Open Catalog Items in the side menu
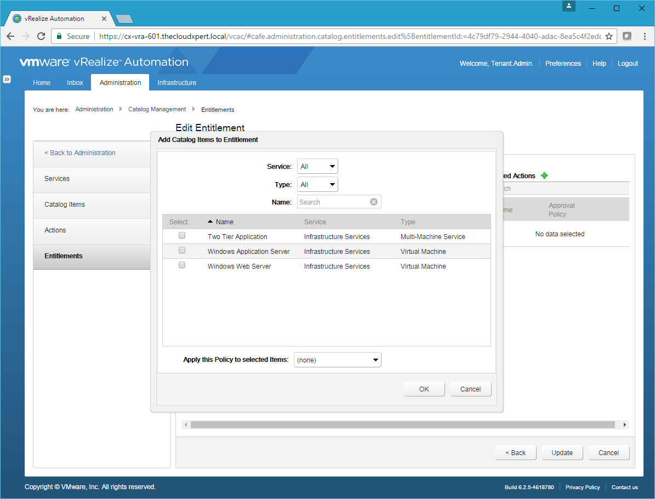 (x=65, y=205)
